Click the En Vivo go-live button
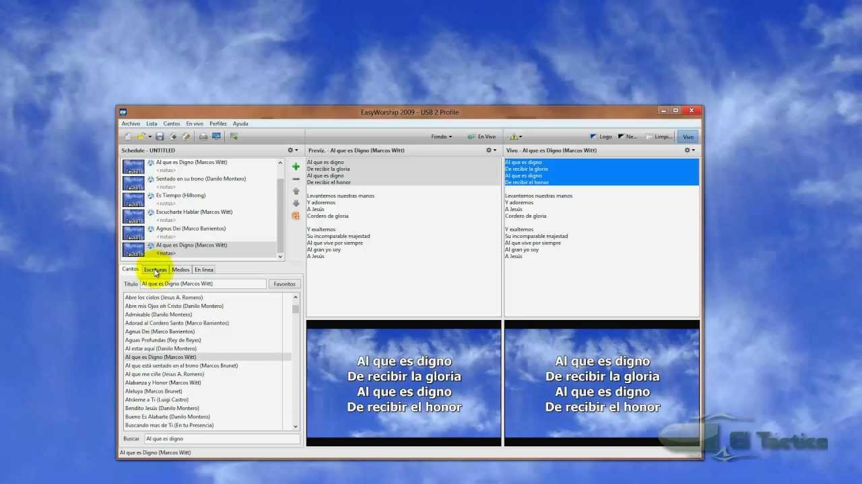The width and height of the screenshot is (862, 484). (483, 136)
